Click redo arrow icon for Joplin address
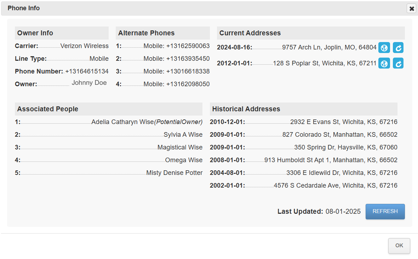The height and width of the screenshot is (259, 418). click(x=398, y=47)
